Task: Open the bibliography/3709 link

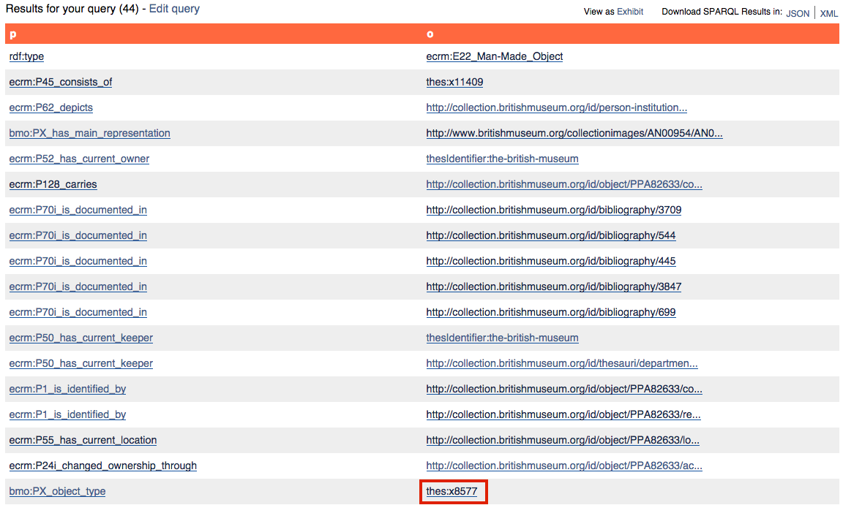Action: click(x=553, y=210)
